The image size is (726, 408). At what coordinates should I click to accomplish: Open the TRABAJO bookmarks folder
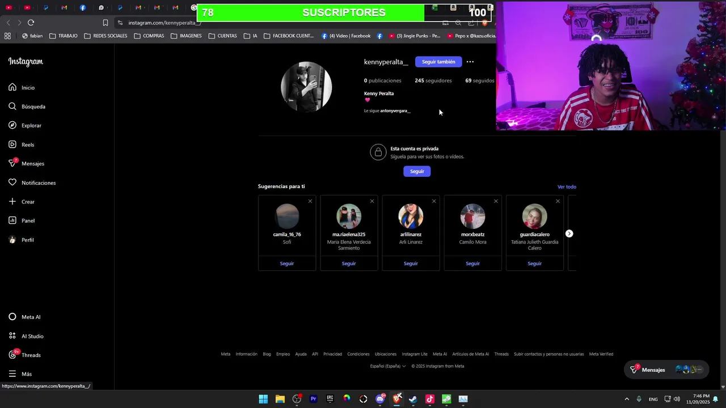63,36
